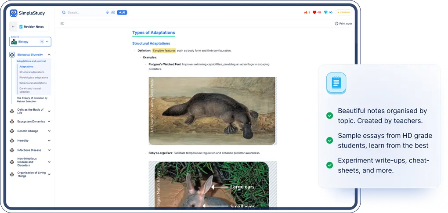Click the Bilby's Large Ears text

(160, 153)
